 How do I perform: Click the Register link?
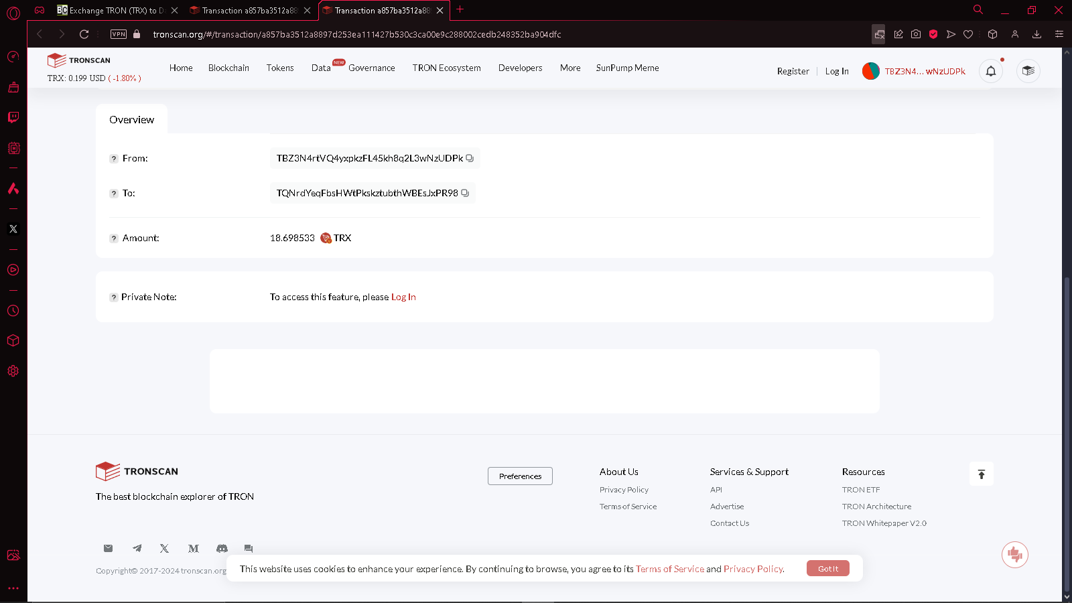click(793, 71)
